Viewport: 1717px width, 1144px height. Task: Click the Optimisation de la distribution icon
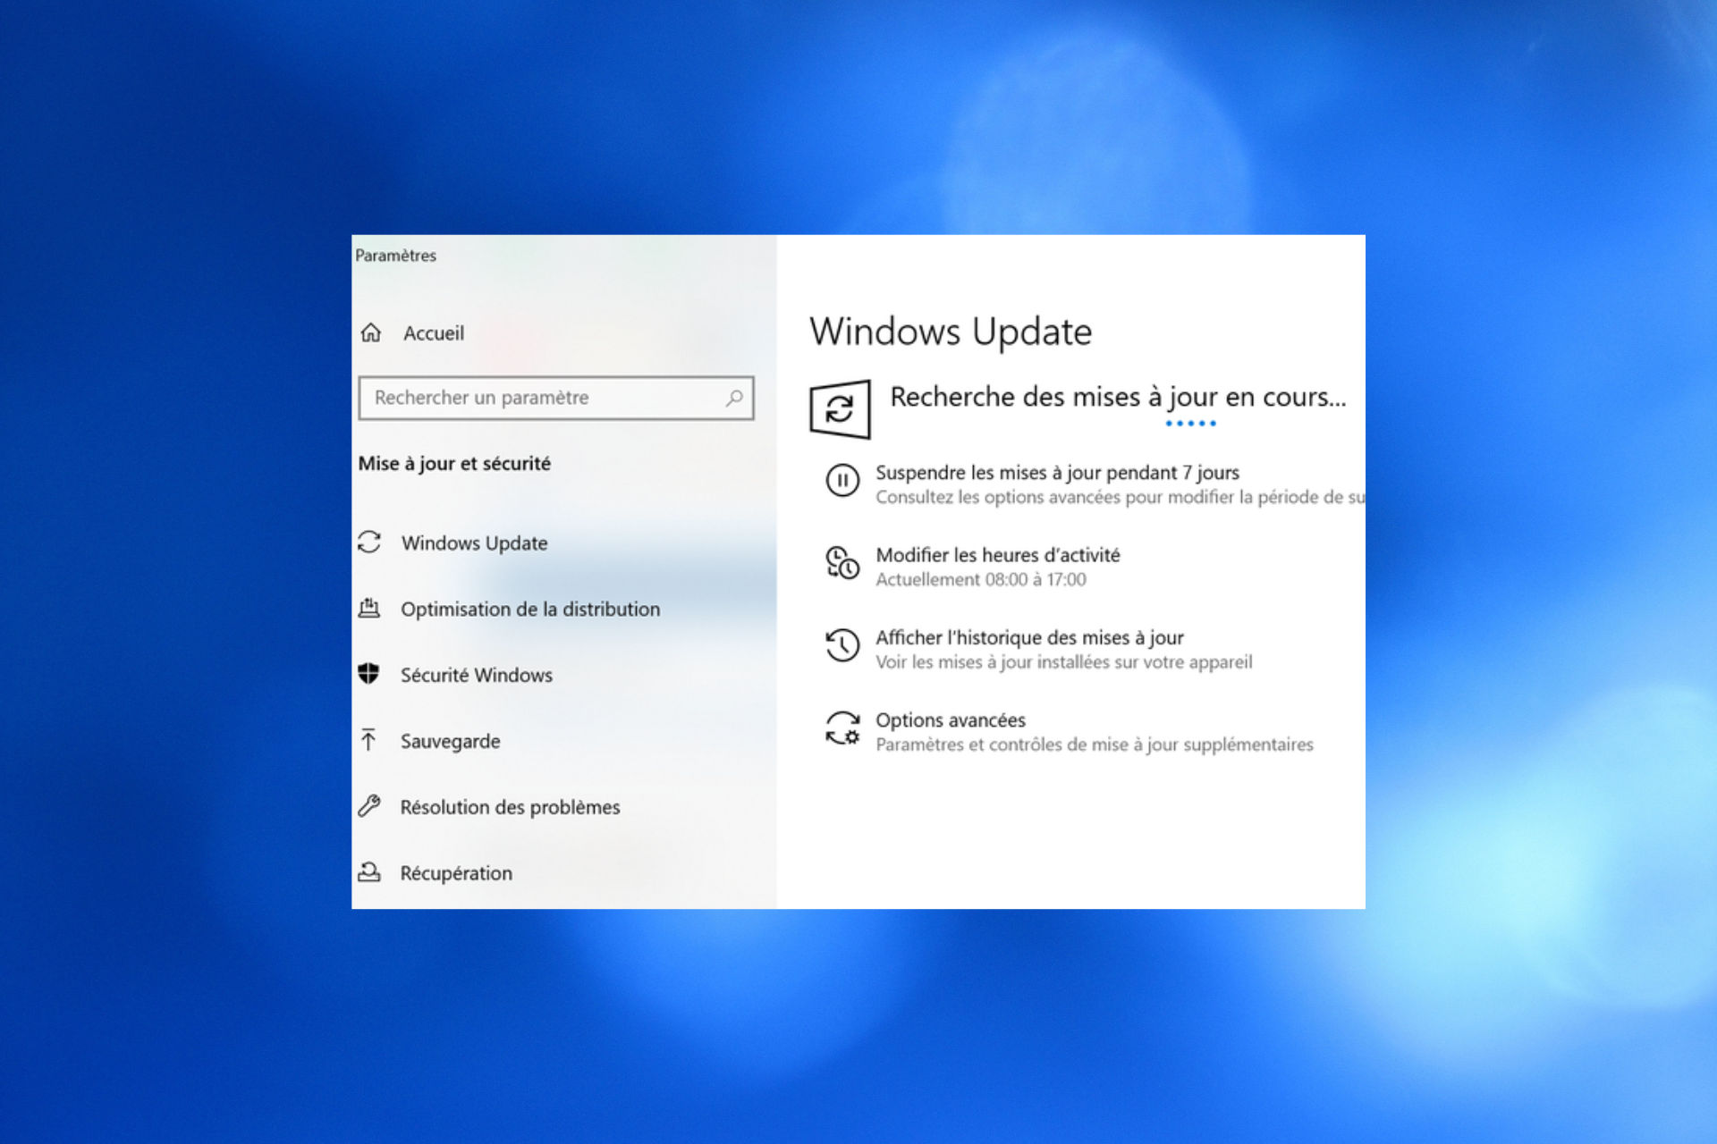(x=369, y=609)
